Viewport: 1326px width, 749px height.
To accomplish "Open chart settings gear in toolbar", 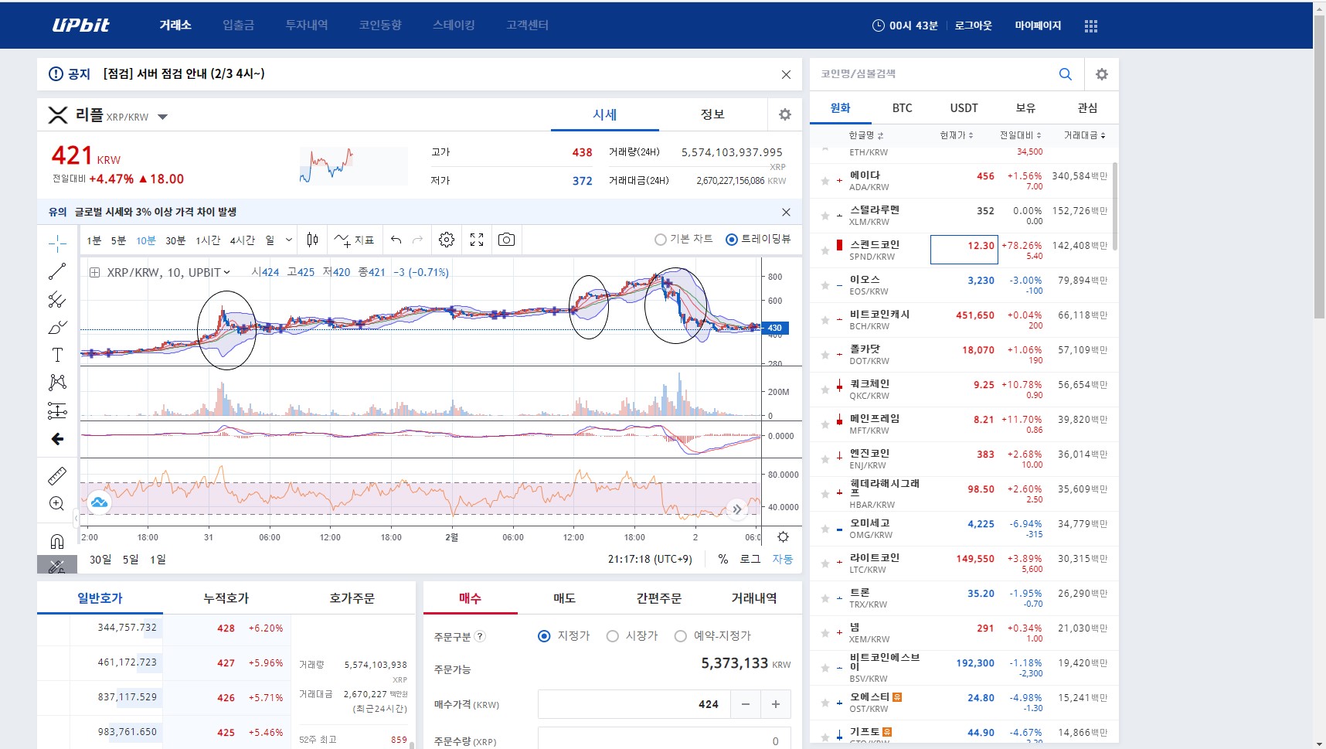I will click(447, 240).
